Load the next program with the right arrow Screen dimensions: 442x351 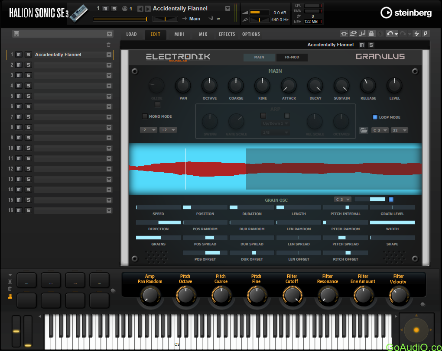pos(148,9)
